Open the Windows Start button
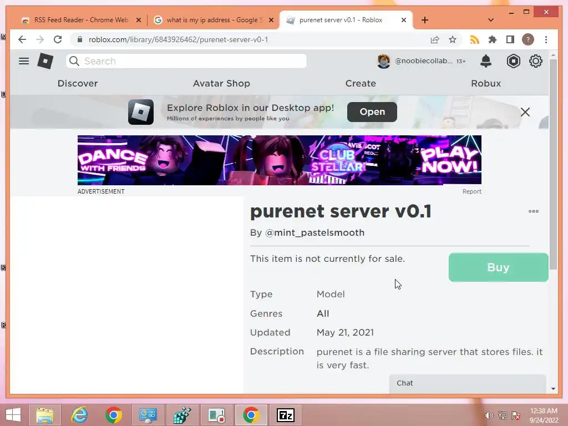568x426 pixels. [13, 415]
